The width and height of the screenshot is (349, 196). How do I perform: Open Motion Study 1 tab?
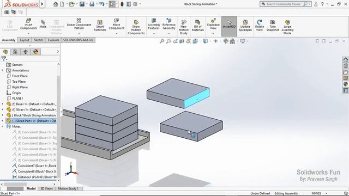point(68,188)
